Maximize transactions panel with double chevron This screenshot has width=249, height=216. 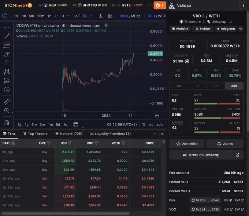click(162, 134)
